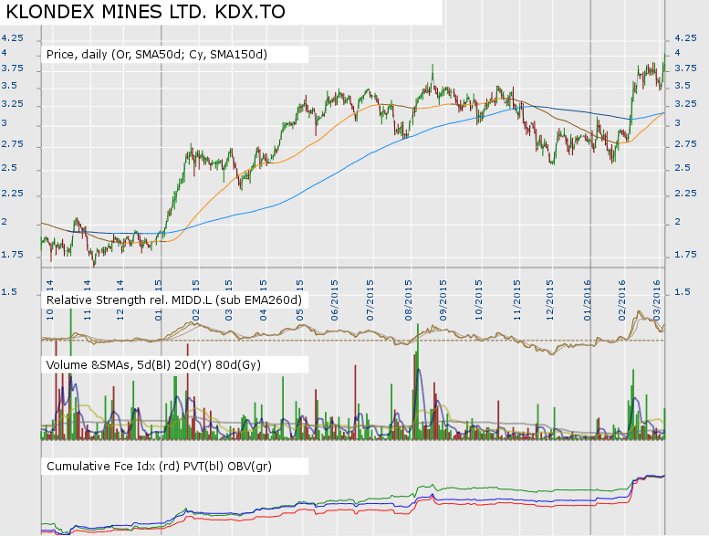Click the 08/2015 date axis label

click(409, 300)
